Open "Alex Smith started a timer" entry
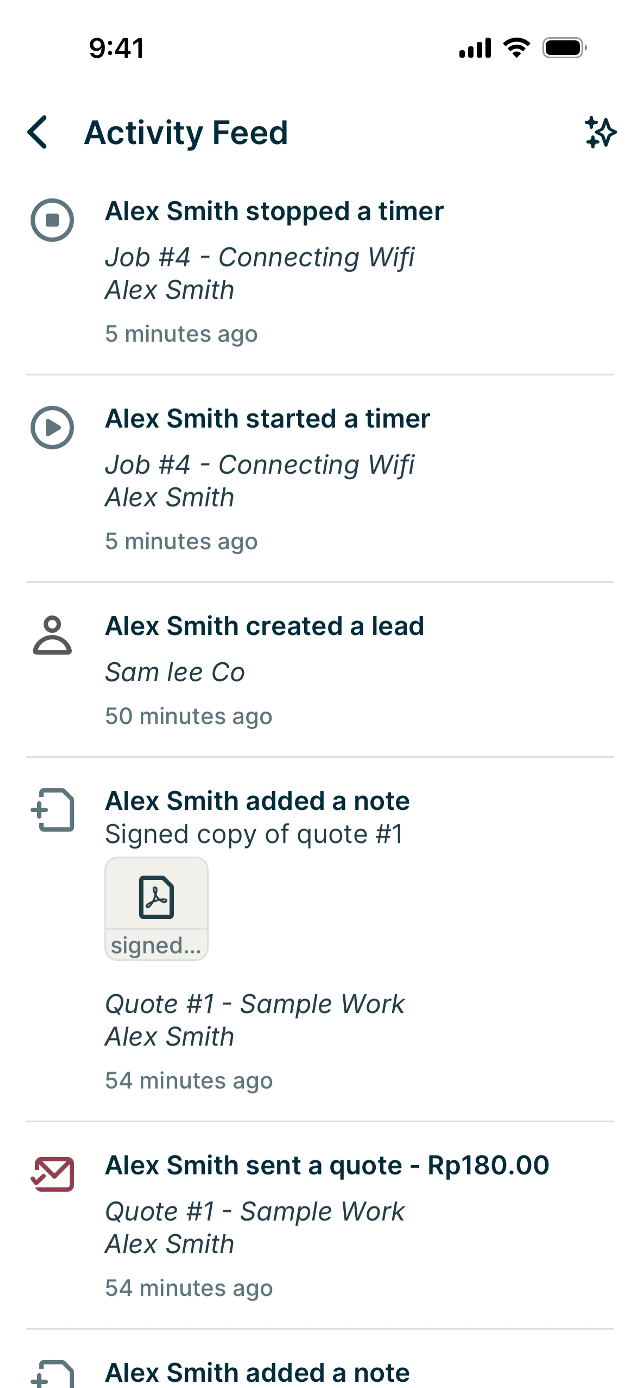The height and width of the screenshot is (1388, 640). [267, 419]
